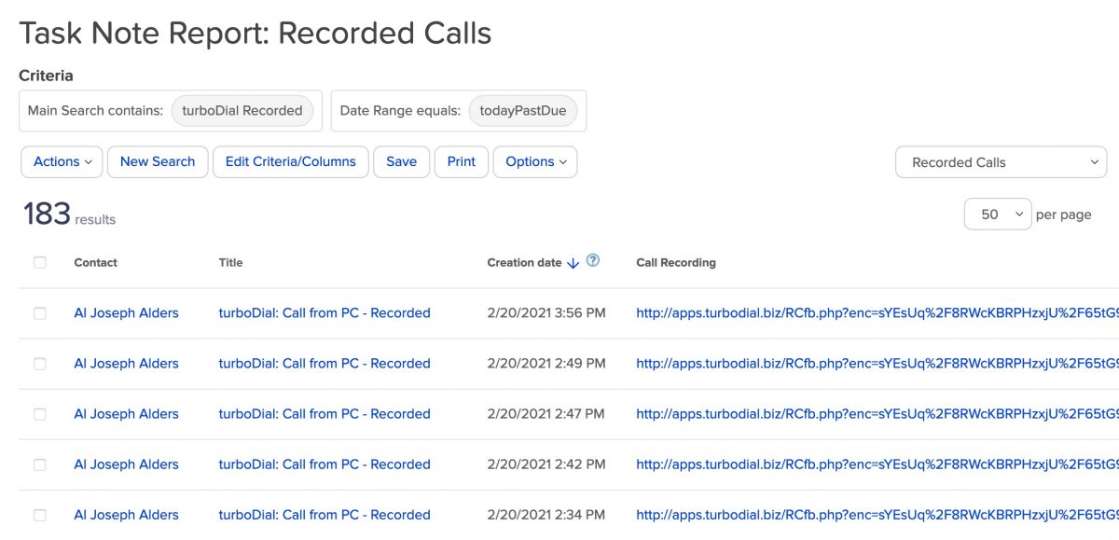Click the help icon beside Creation date
The image size is (1119, 540).
593,261
